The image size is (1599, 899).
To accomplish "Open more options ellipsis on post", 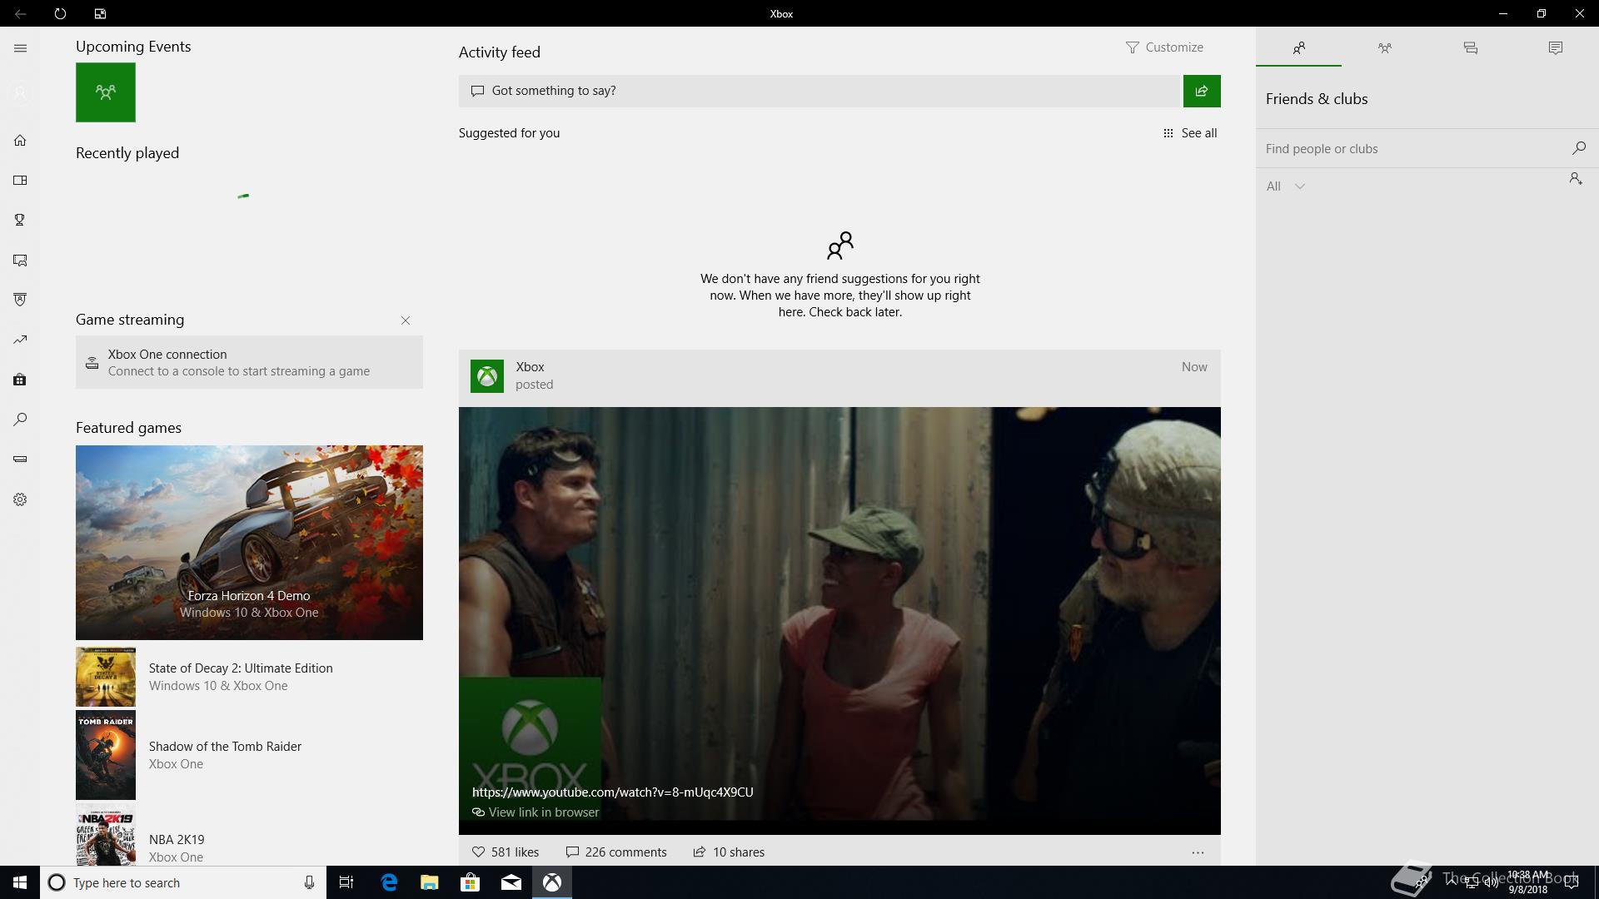I will 1198,852.
